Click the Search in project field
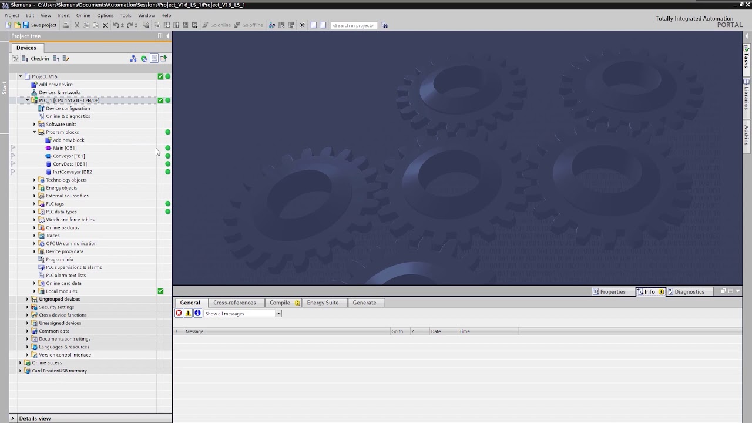This screenshot has height=423, width=752. [x=354, y=25]
